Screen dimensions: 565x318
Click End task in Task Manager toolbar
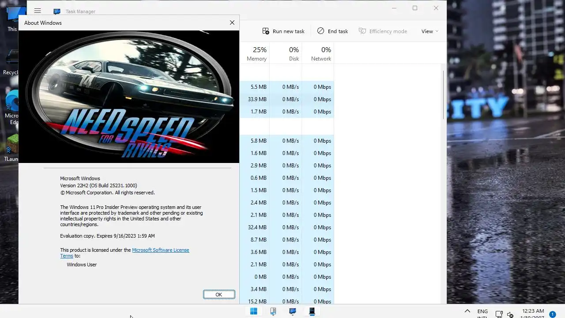[333, 31]
